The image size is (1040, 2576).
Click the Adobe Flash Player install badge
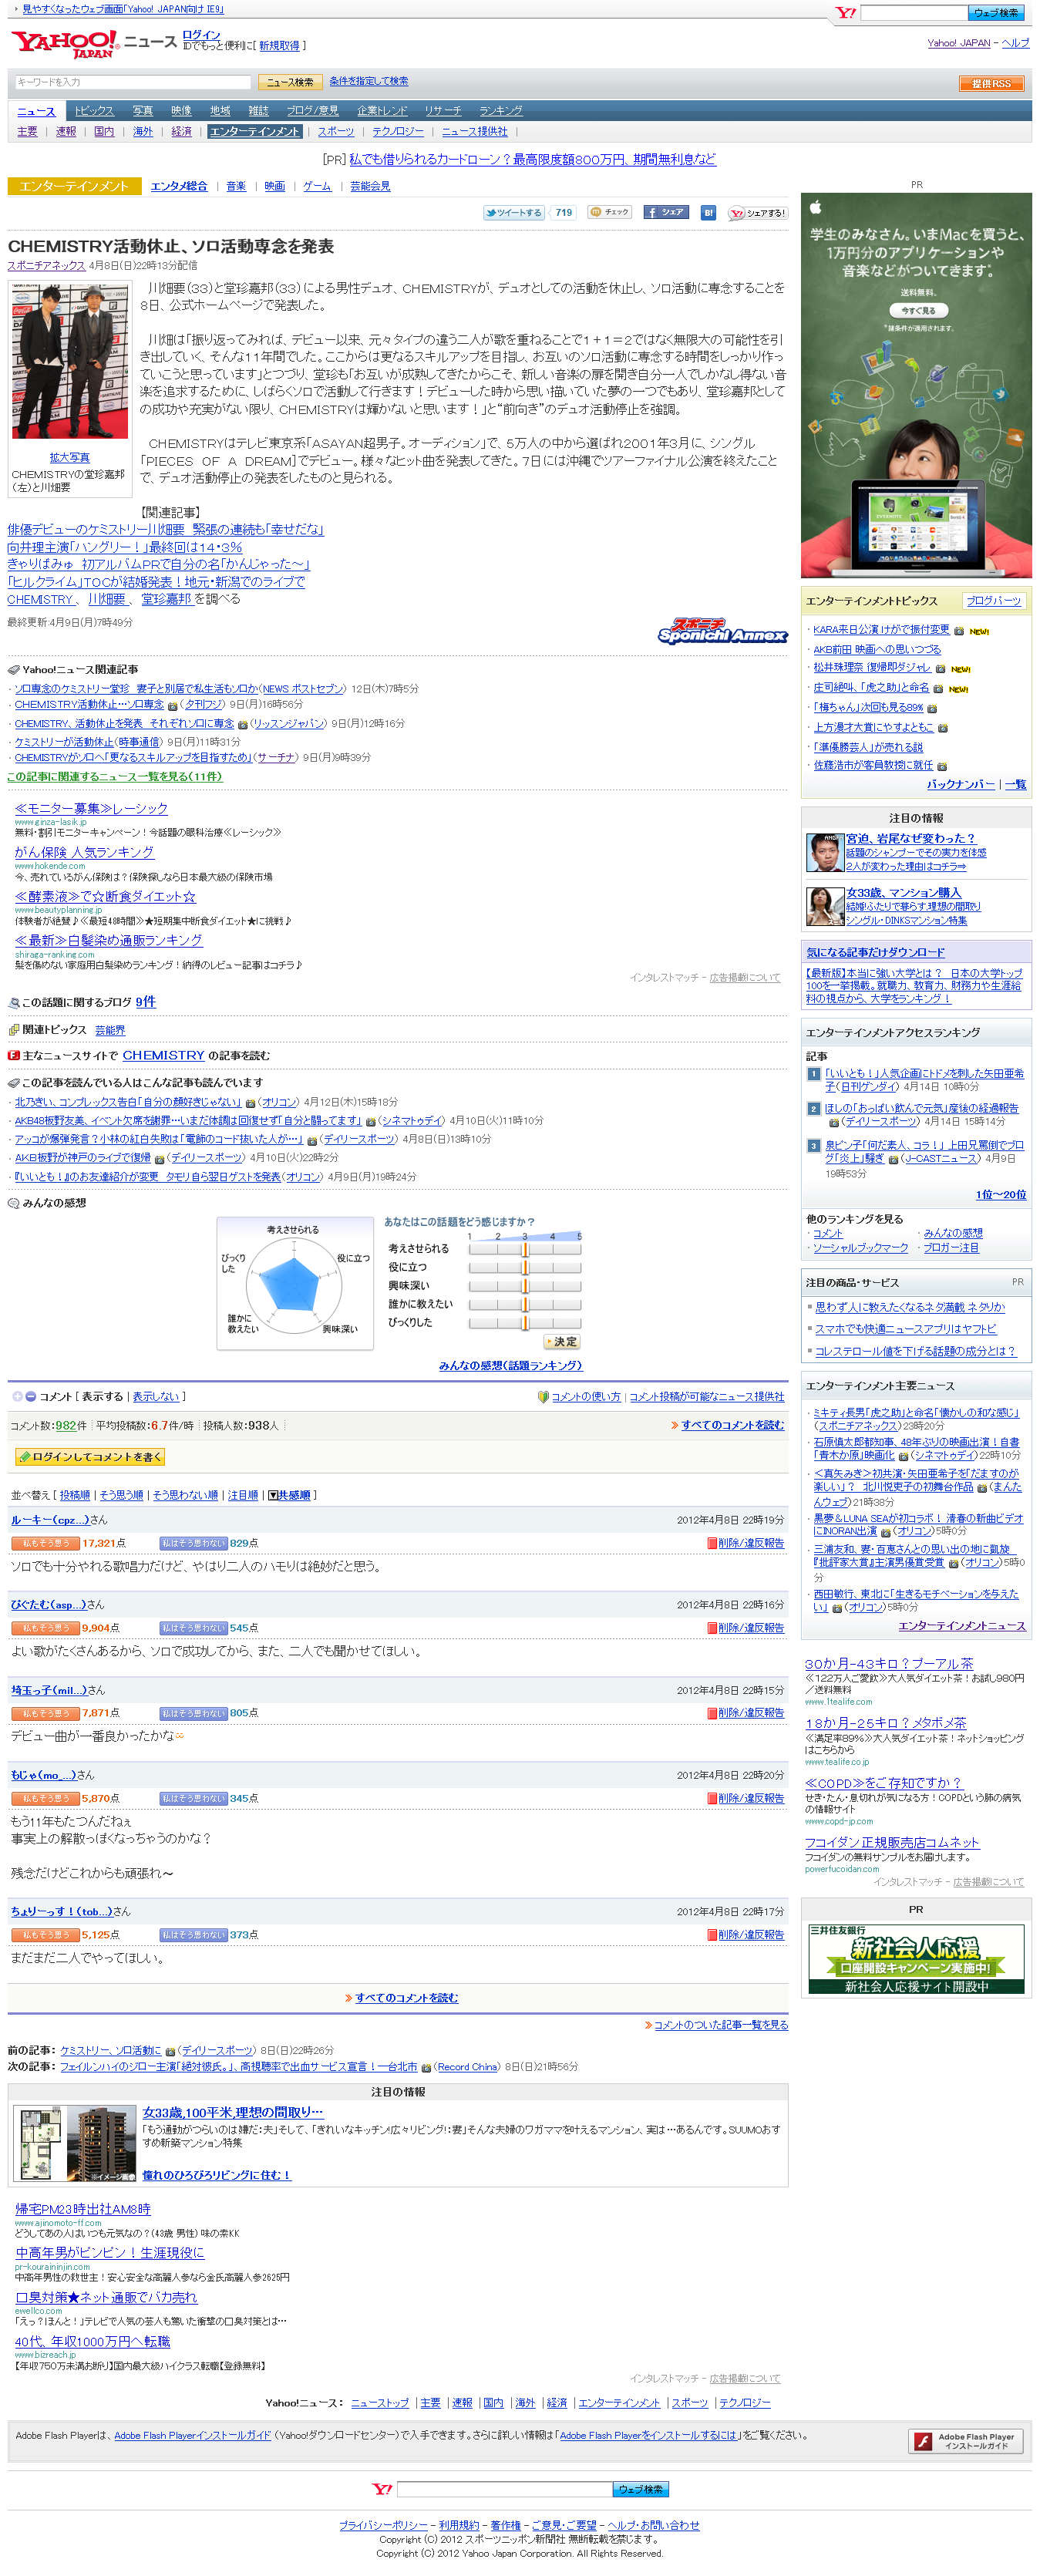(x=965, y=2441)
